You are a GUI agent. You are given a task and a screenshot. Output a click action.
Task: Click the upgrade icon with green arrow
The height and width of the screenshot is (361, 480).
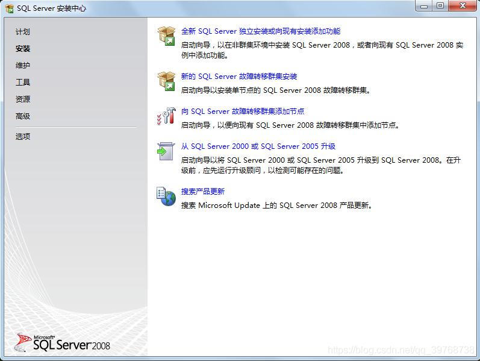coord(166,151)
